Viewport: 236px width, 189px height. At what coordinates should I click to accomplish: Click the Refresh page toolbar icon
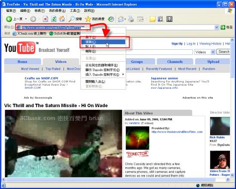[54, 19]
